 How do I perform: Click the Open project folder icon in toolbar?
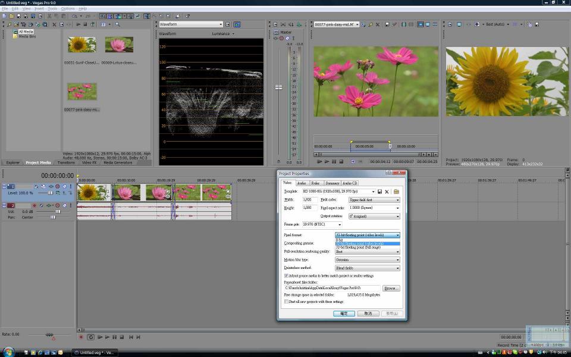pyautogui.click(x=11, y=16)
